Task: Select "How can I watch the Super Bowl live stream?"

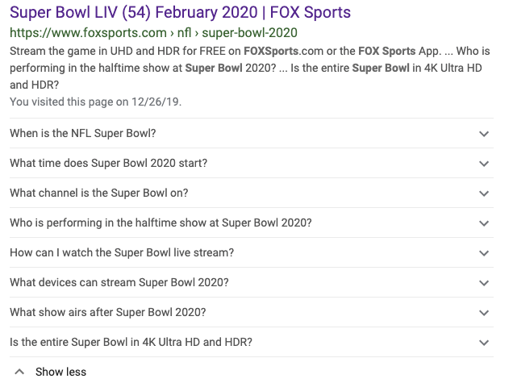Action: click(122, 253)
